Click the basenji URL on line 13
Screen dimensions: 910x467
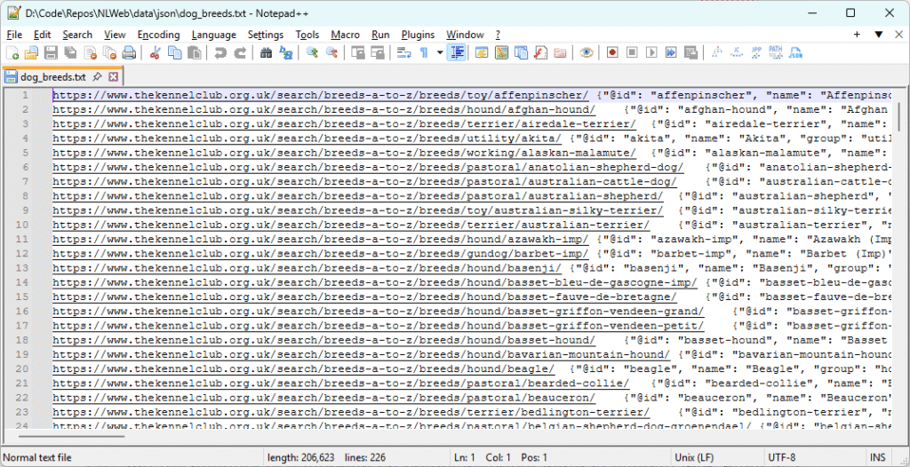(x=307, y=267)
